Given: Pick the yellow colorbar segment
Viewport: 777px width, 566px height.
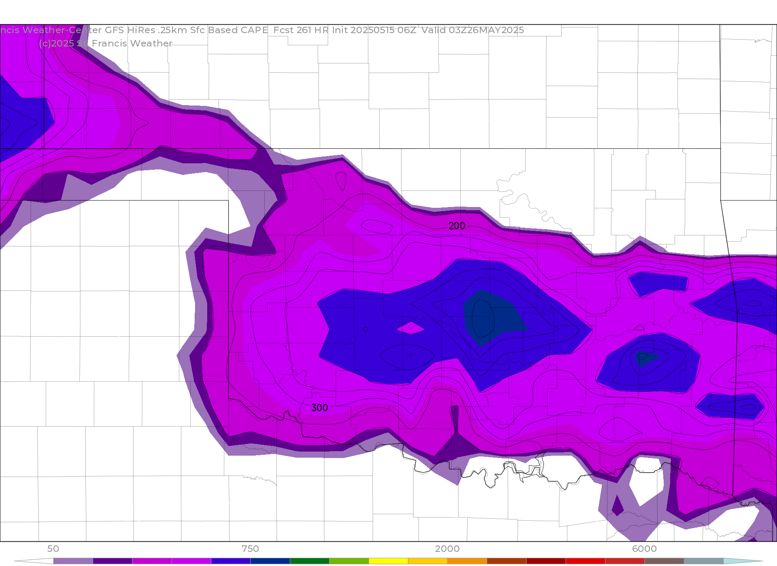Looking at the screenshot, I should (388, 561).
